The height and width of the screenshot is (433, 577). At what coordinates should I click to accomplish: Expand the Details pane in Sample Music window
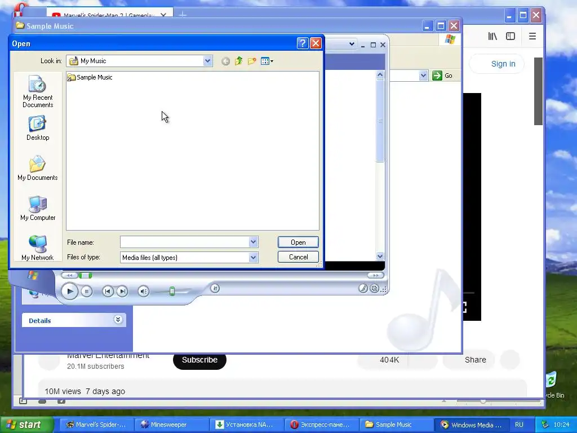[118, 320]
